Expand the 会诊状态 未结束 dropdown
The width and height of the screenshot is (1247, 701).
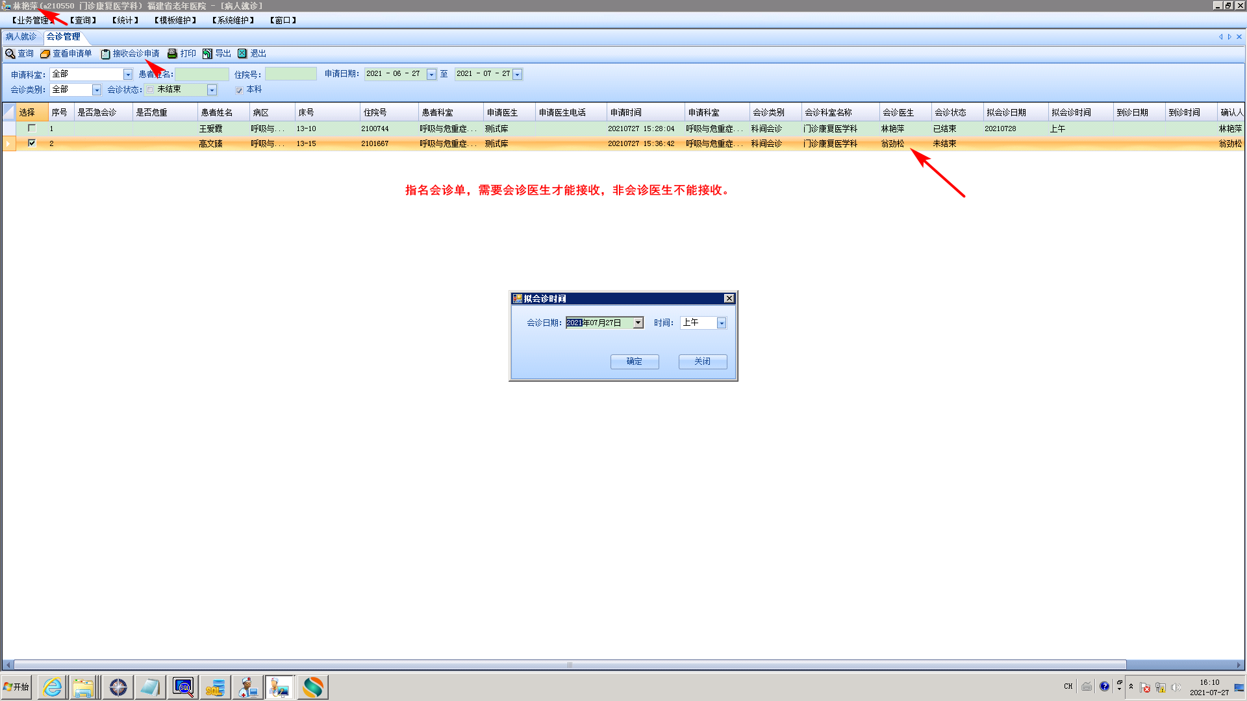point(212,90)
